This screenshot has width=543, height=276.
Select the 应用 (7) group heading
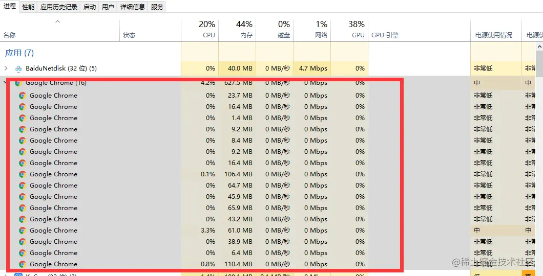(19, 53)
